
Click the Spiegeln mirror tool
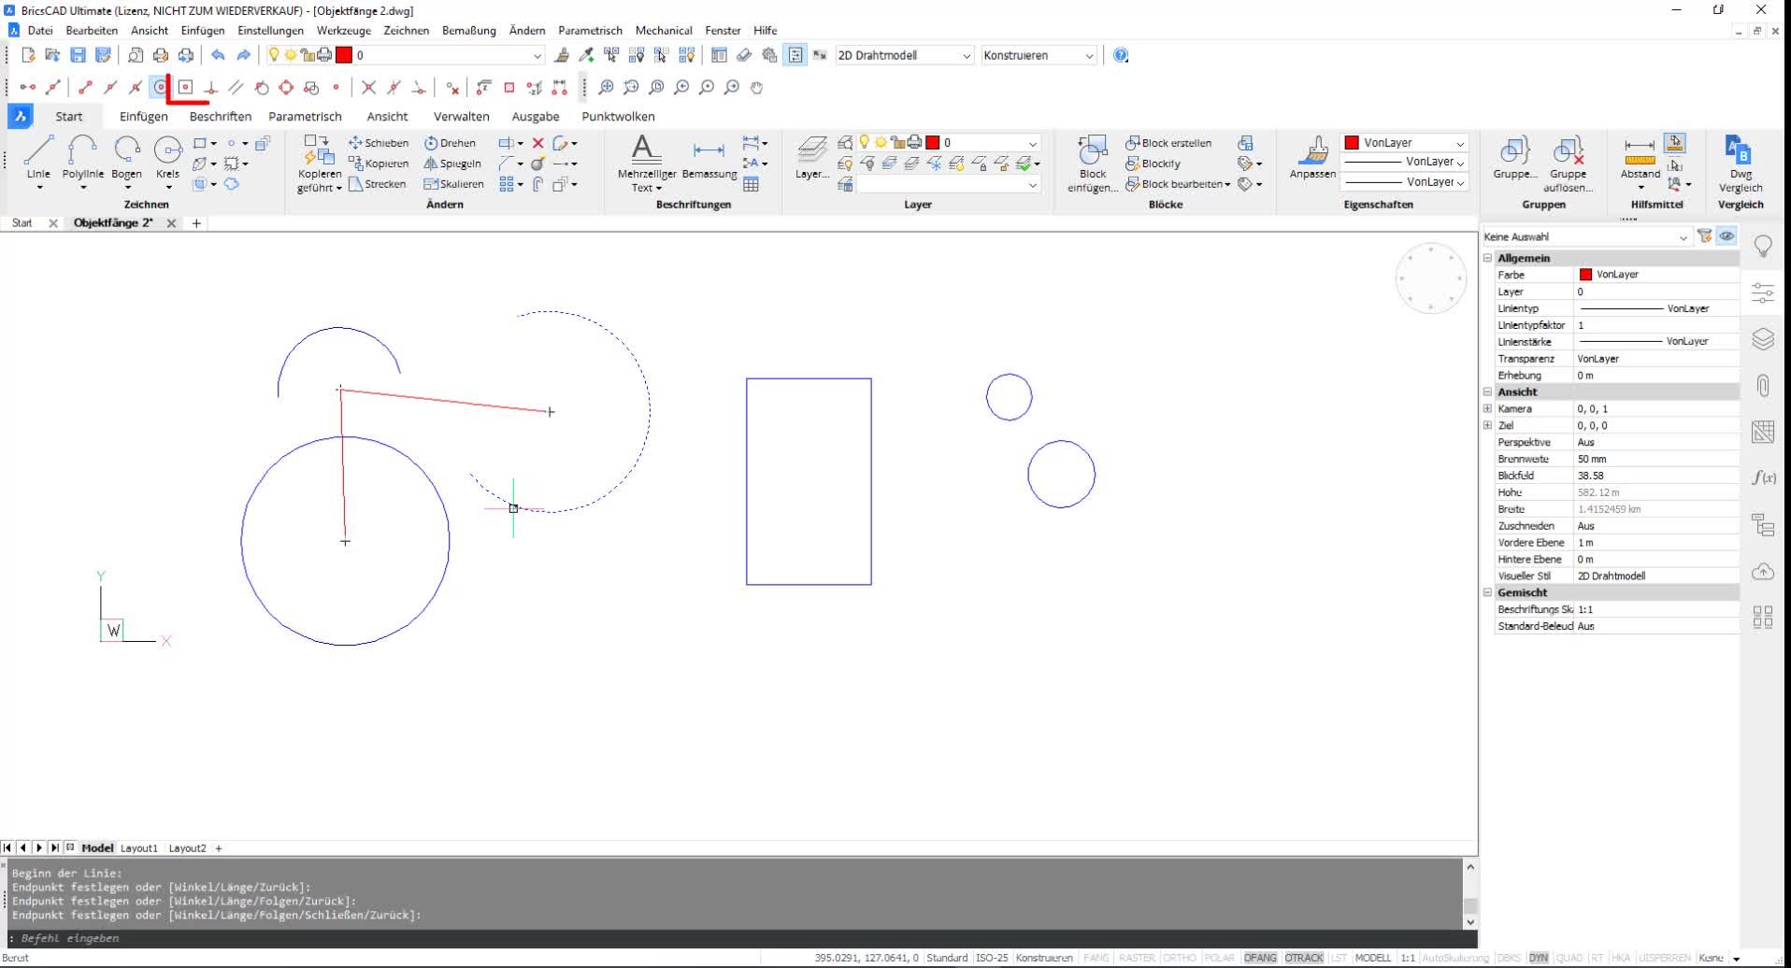(x=452, y=164)
